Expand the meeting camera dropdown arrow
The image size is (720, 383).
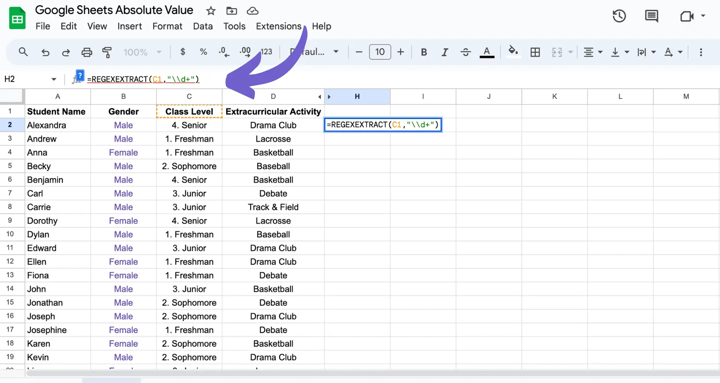coord(703,16)
